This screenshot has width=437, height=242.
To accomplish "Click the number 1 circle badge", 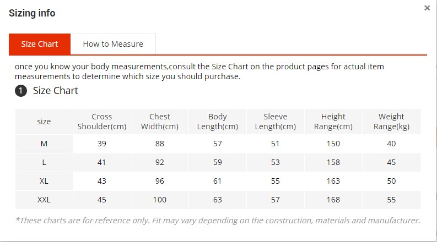I will point(21,91).
